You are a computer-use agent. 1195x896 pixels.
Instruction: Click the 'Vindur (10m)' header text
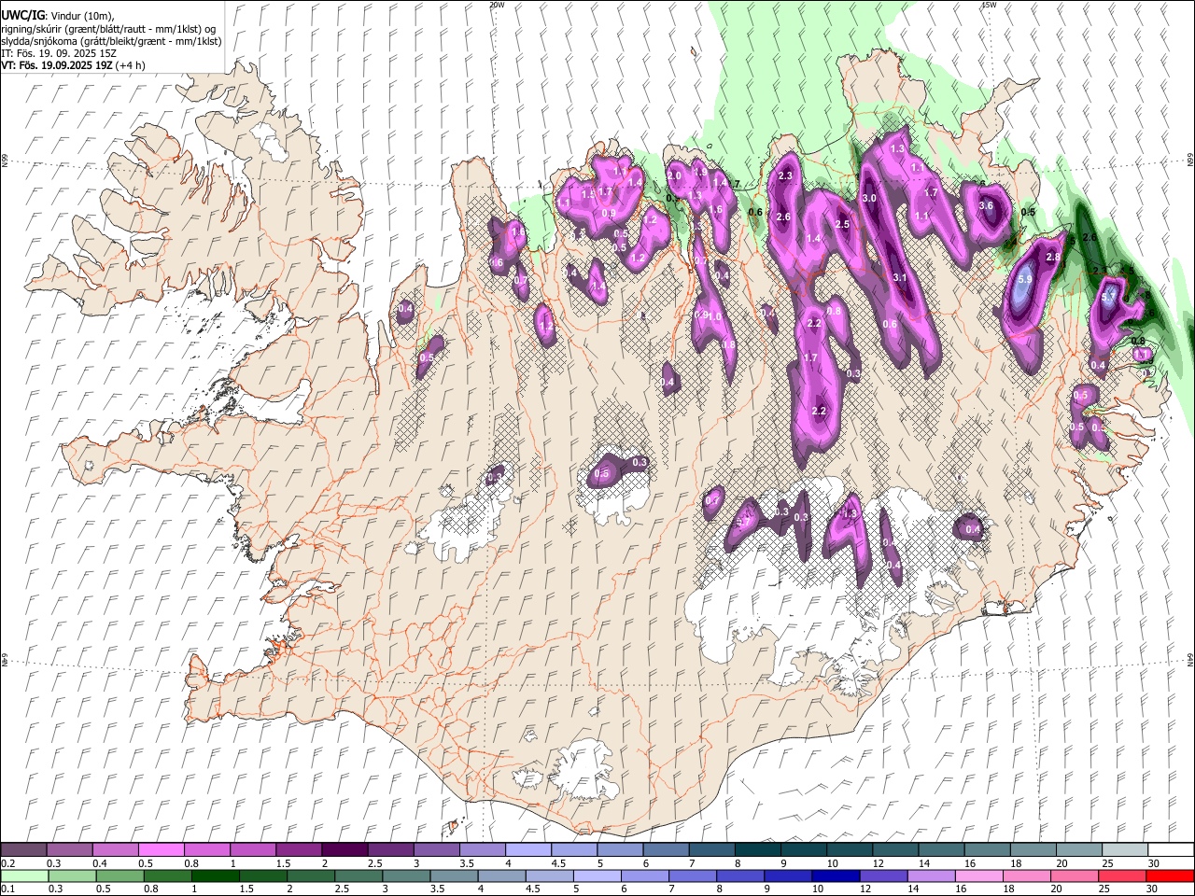(81, 16)
